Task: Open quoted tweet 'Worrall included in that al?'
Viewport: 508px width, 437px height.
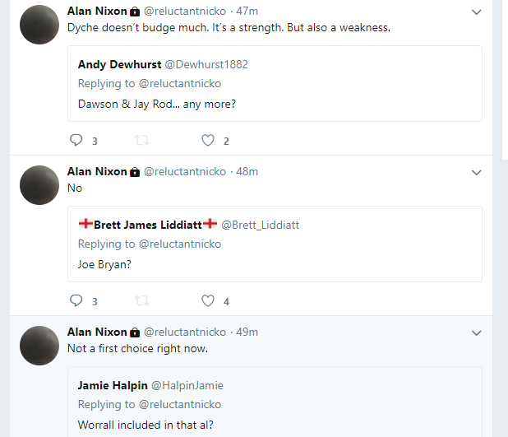Action: (275, 402)
